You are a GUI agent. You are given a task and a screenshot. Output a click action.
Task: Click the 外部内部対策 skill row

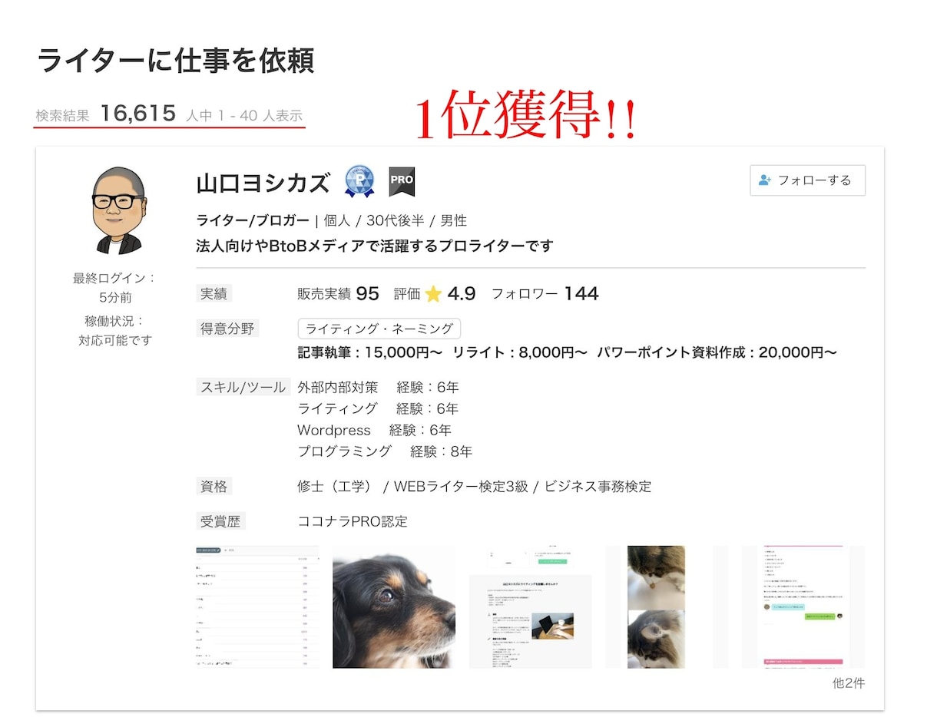click(378, 387)
